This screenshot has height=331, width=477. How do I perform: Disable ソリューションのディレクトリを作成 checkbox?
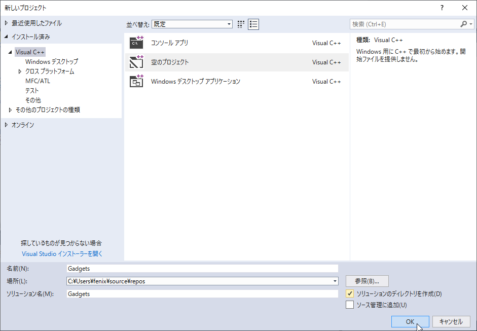tap(350, 295)
